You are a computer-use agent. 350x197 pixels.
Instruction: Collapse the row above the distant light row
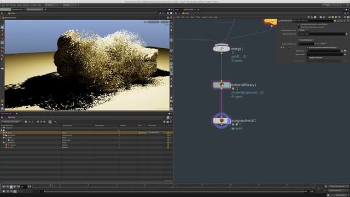point(4,137)
